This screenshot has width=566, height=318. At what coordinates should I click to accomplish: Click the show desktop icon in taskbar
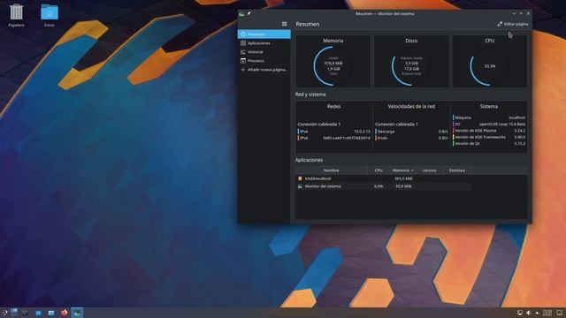pyautogui.click(x=560, y=313)
